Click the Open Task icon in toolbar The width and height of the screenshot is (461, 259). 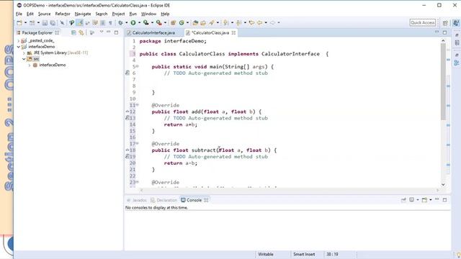pos(203,22)
